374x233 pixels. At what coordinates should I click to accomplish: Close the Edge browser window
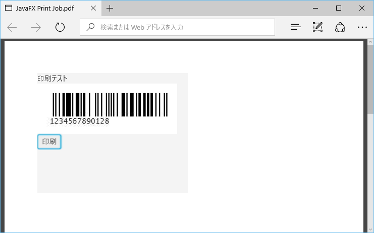[x=361, y=8]
